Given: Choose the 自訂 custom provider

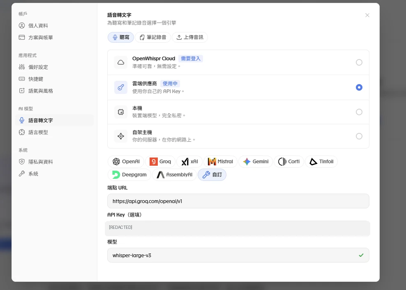Looking at the screenshot, I should click(x=212, y=175).
